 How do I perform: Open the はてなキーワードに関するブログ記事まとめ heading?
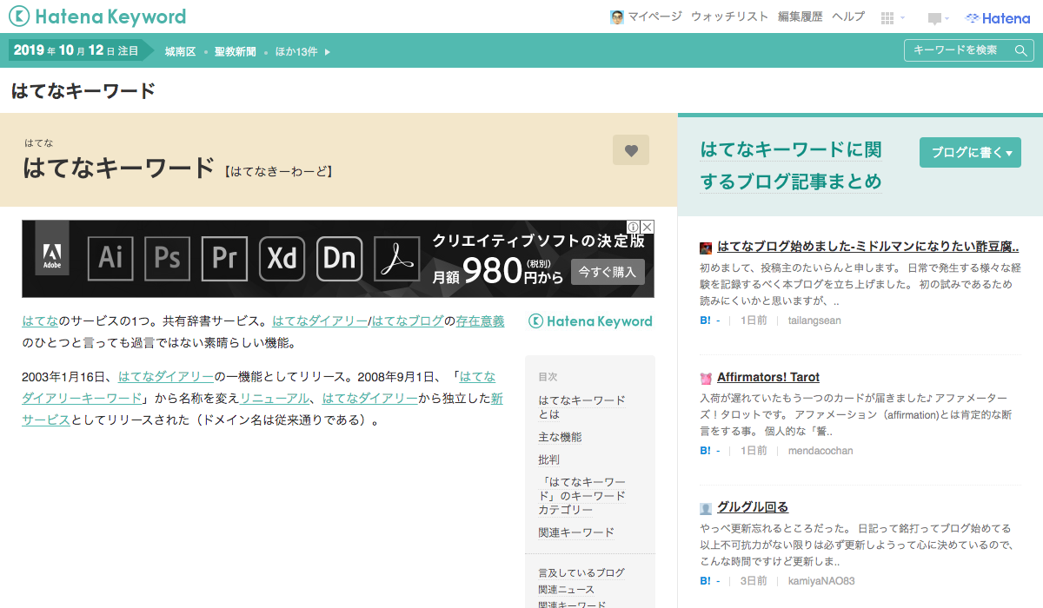(791, 165)
